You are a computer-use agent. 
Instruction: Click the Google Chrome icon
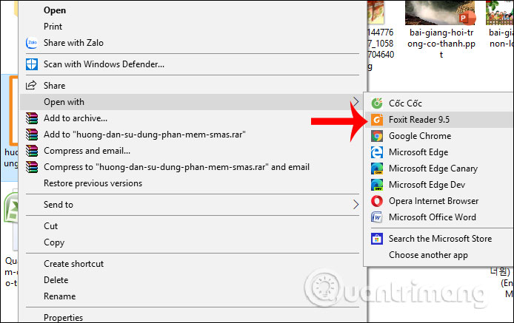[x=377, y=136]
